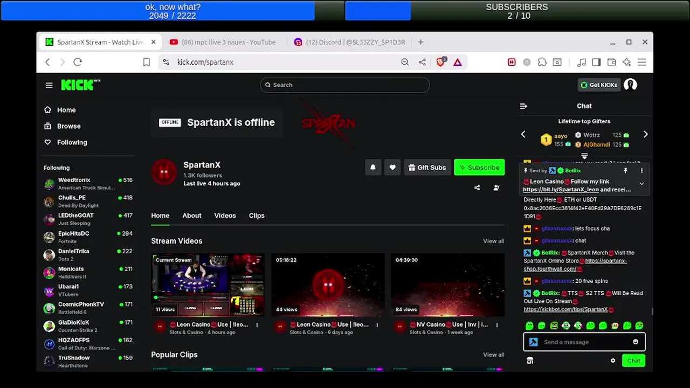Expand the pinned message chevron
This screenshot has width=690, height=388.
(641, 184)
